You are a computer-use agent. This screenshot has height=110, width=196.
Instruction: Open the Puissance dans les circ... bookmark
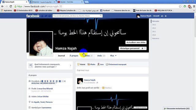(122, 10)
